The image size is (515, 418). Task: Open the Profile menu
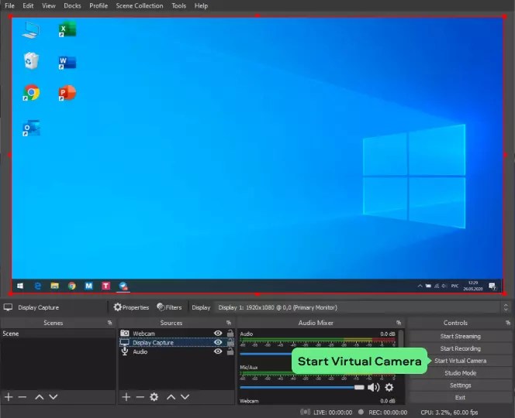[x=99, y=5]
